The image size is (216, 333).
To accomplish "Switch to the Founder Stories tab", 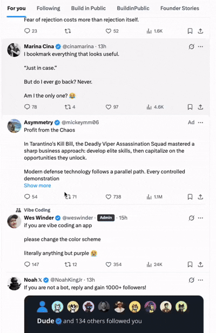I will tap(180, 8).
